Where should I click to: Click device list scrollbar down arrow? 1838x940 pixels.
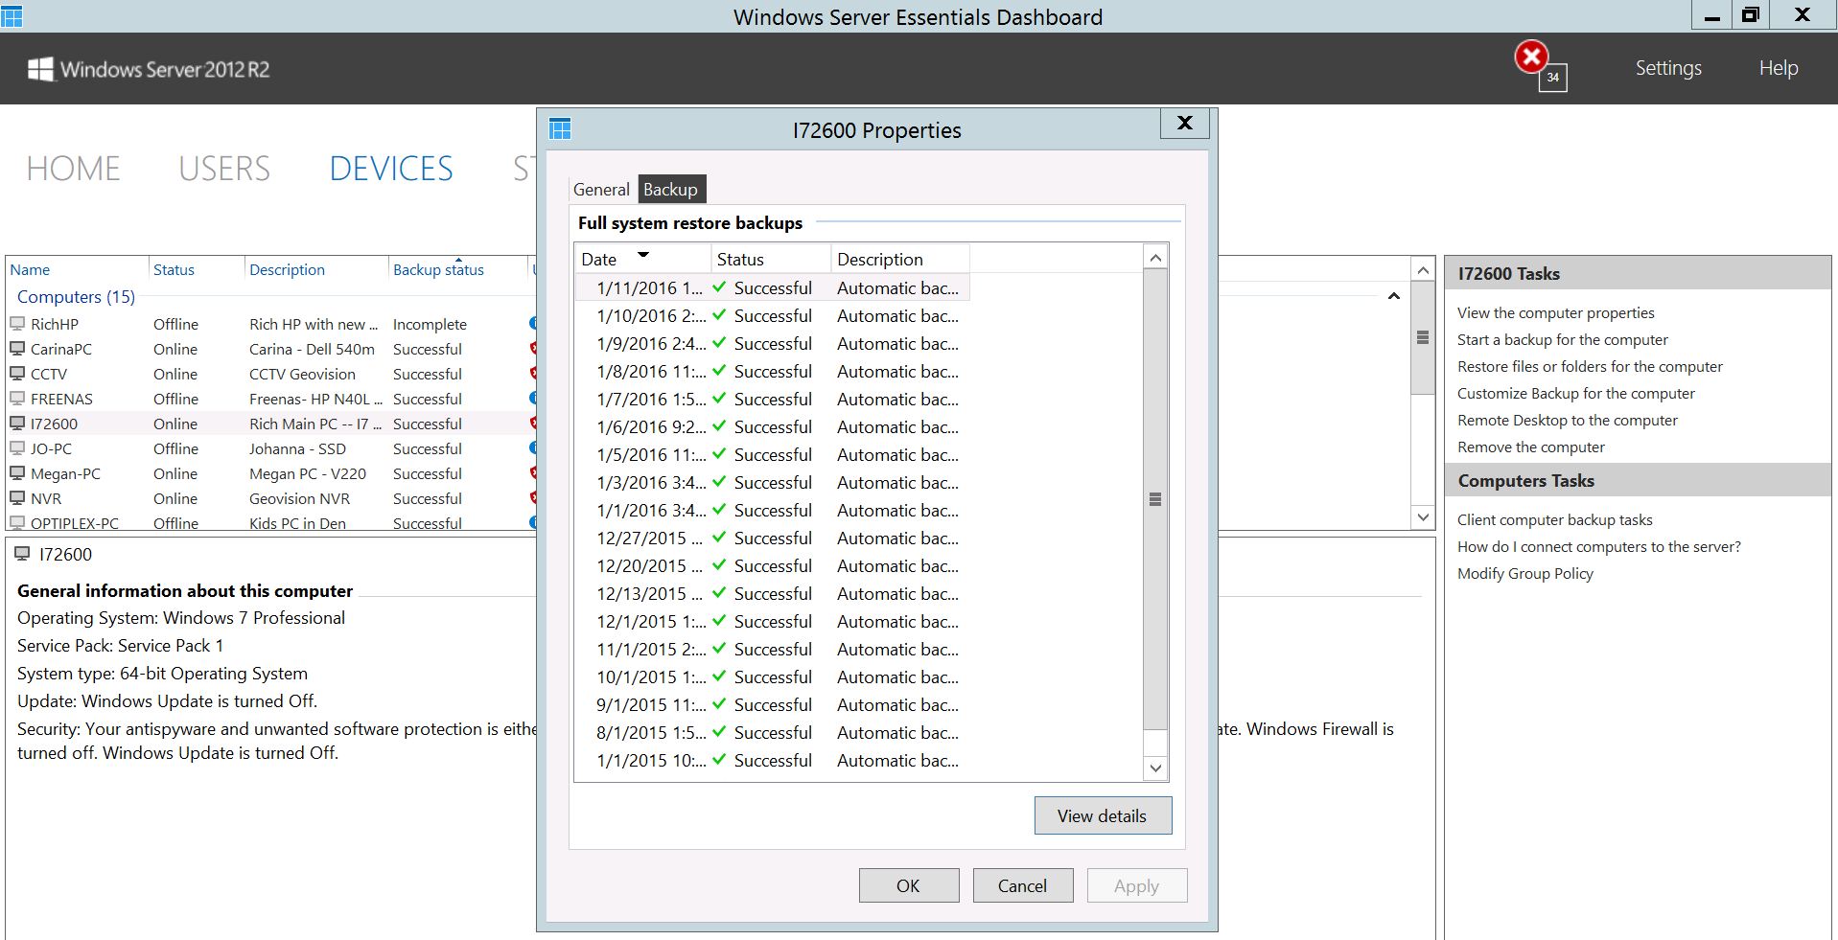point(1423,517)
